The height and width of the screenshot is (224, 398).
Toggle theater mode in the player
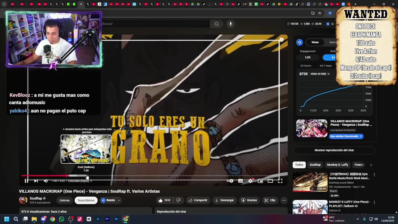[x=270, y=181]
